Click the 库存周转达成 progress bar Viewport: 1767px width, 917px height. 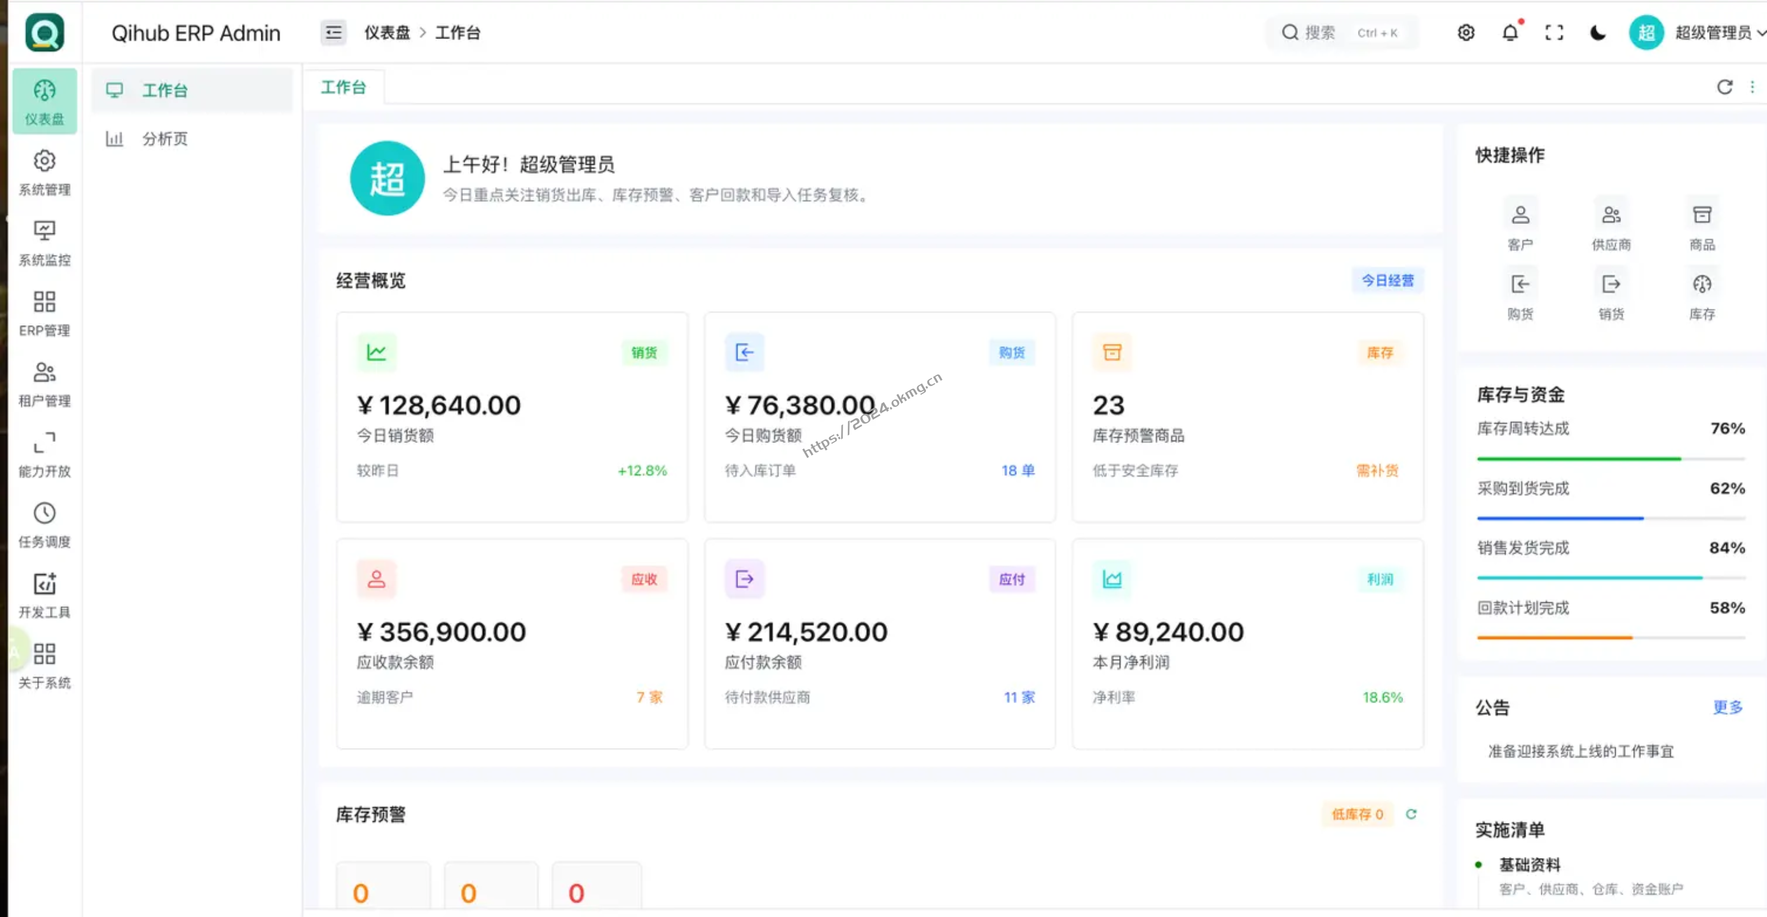click(1611, 458)
